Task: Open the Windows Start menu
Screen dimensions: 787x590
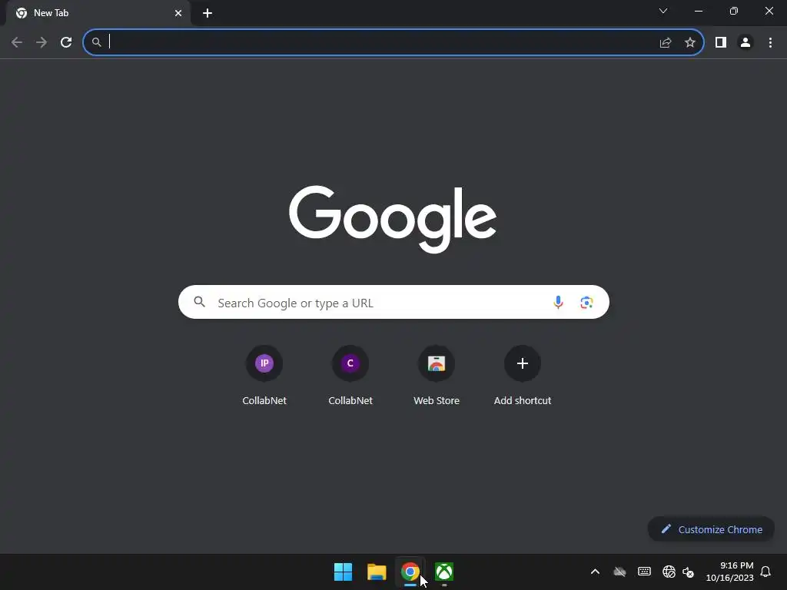Action: click(344, 572)
